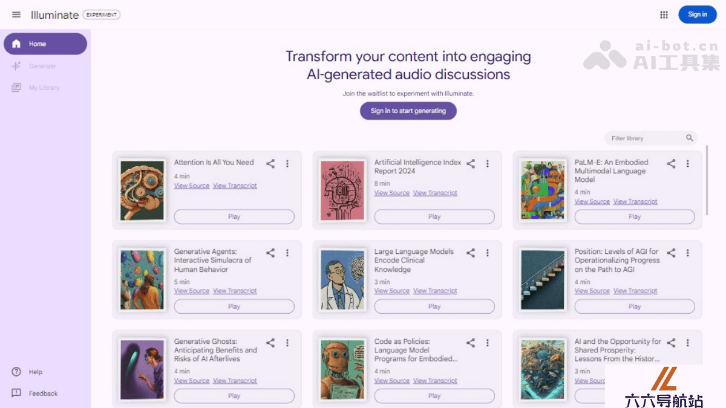Open the Google apps grid

pyautogui.click(x=664, y=15)
